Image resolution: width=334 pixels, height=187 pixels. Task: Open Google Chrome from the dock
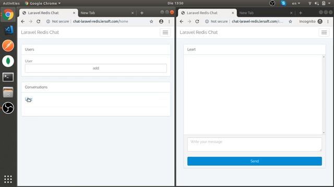(8, 15)
